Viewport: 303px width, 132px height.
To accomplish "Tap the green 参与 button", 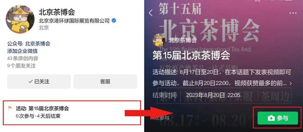I will (x=277, y=118).
